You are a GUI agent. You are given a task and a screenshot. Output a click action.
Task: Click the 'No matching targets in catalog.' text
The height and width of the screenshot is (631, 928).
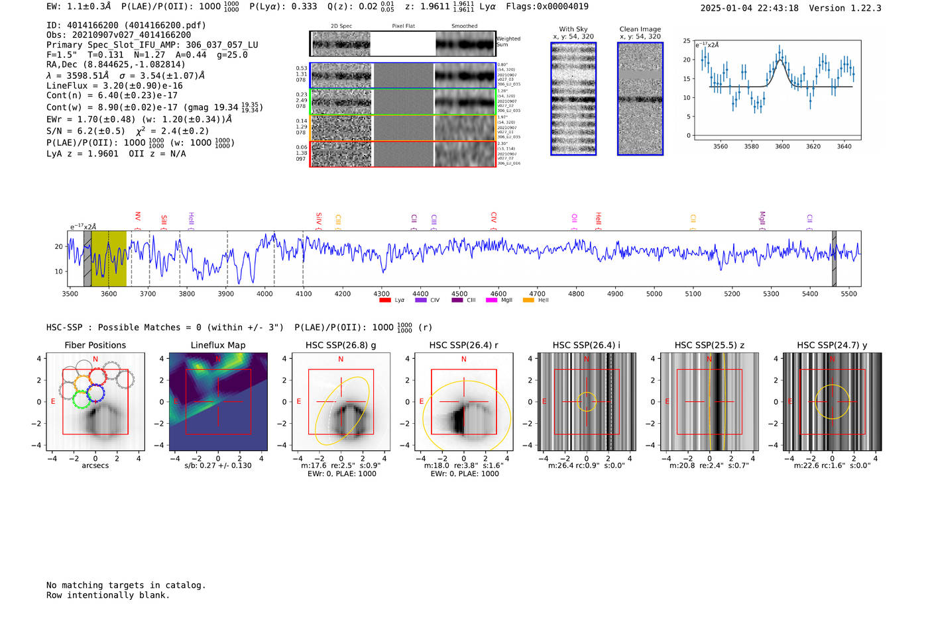pos(126,585)
